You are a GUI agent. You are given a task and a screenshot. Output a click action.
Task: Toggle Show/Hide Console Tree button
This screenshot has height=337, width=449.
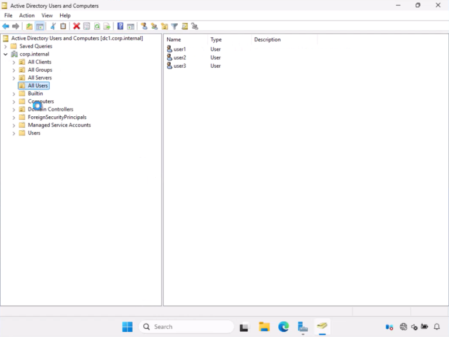pos(40,26)
